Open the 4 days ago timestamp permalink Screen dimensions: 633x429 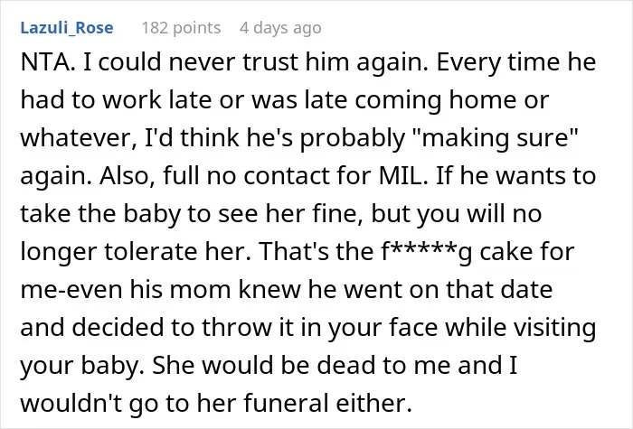[x=280, y=28]
